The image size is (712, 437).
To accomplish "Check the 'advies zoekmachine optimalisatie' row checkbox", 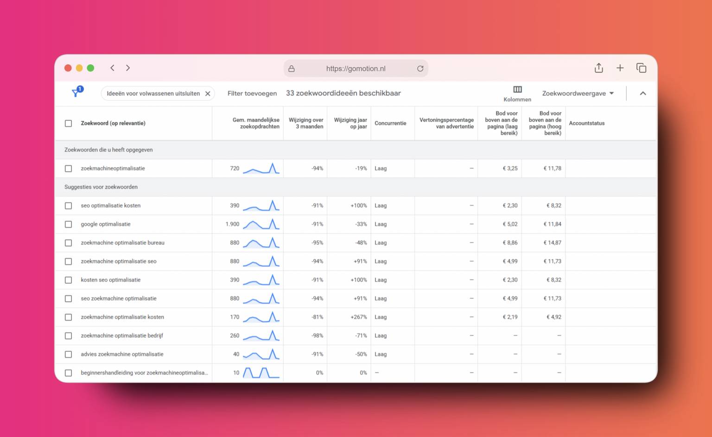I will tap(69, 354).
